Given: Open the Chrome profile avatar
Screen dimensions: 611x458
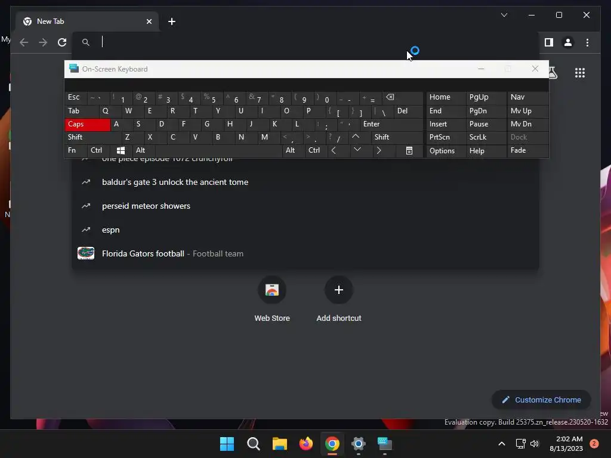Looking at the screenshot, I should 568,42.
